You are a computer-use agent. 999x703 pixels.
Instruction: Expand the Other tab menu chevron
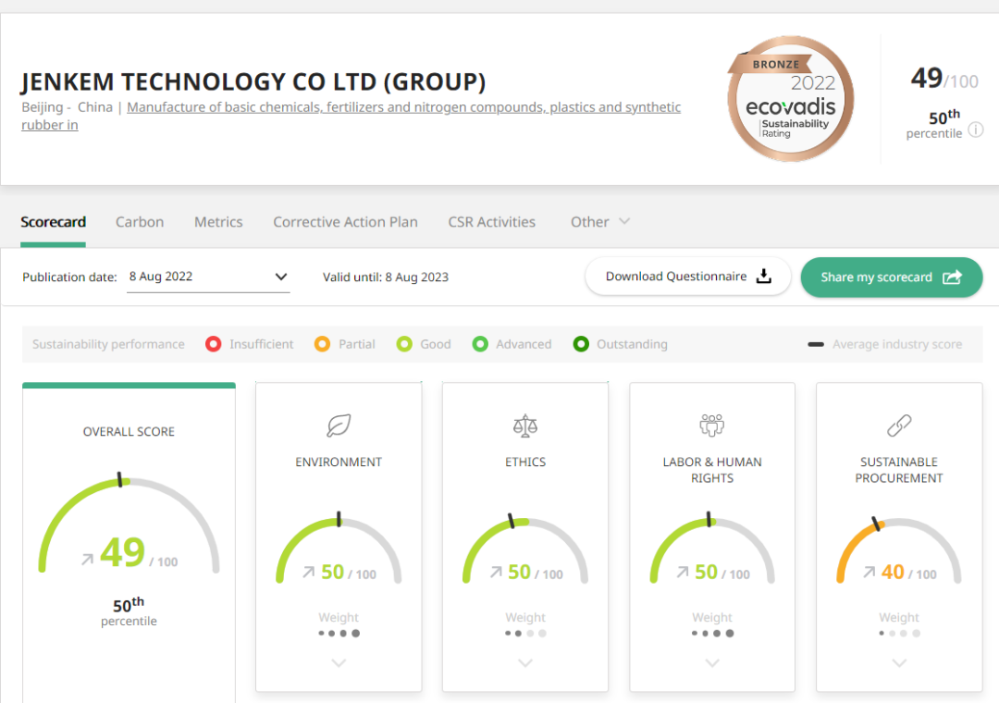click(x=624, y=221)
